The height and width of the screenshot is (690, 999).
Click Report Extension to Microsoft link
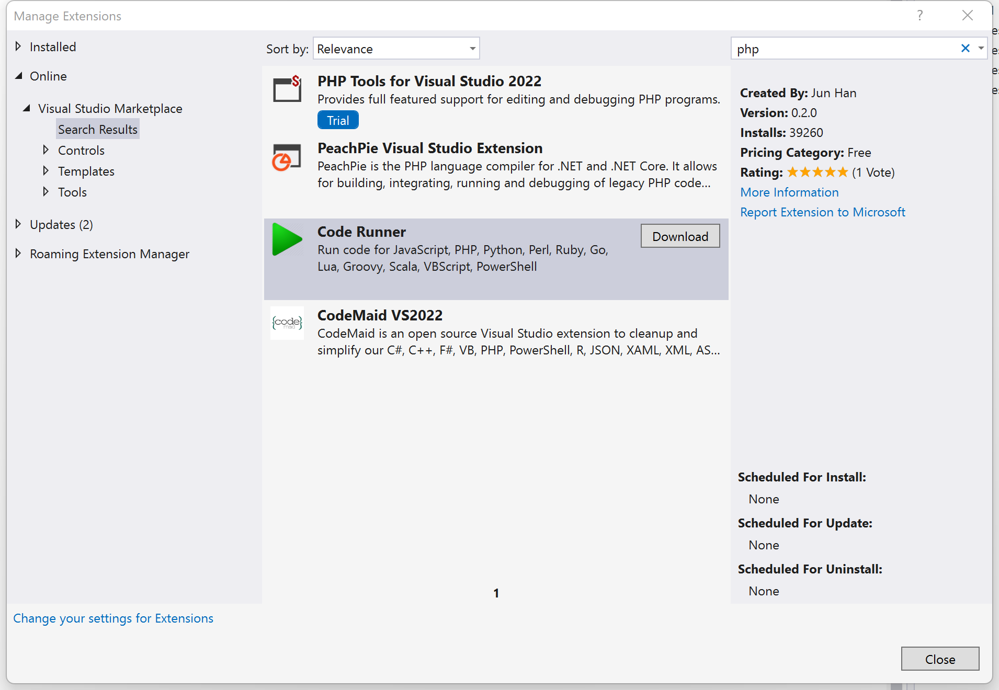pos(823,212)
